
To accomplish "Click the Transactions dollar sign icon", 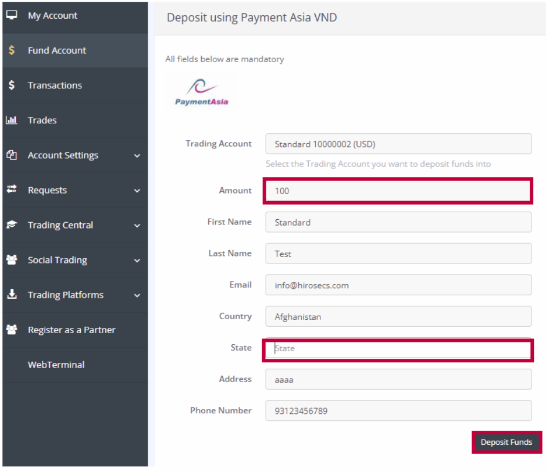I will (12, 85).
